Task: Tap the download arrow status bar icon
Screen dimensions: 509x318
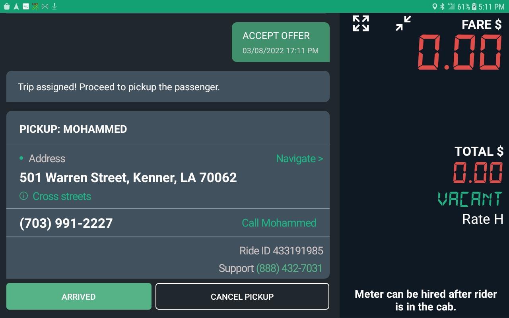Action: coord(54,6)
